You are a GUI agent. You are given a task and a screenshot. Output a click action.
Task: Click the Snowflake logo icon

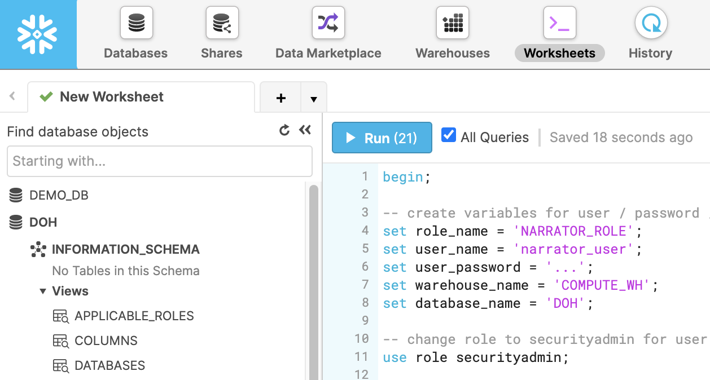click(x=37, y=34)
